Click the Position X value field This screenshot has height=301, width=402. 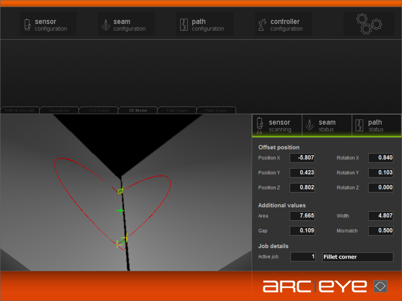pos(302,158)
